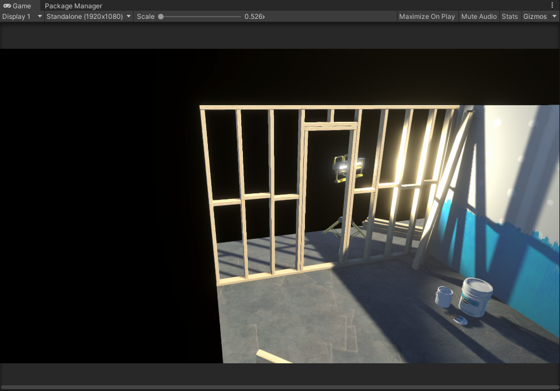The image size is (560, 391).
Task: Toggle Mute Audio
Action: coord(478,17)
